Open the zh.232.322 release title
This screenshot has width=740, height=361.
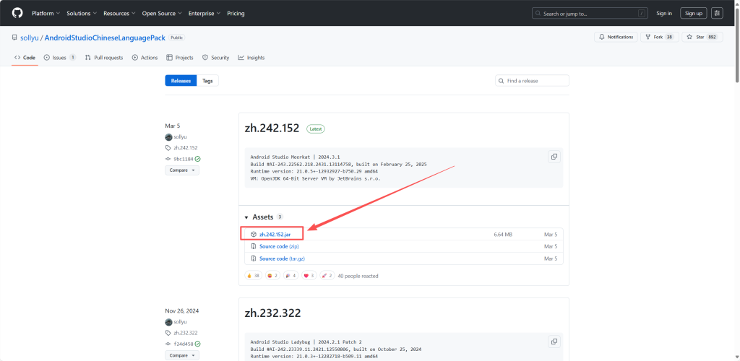[272, 313]
